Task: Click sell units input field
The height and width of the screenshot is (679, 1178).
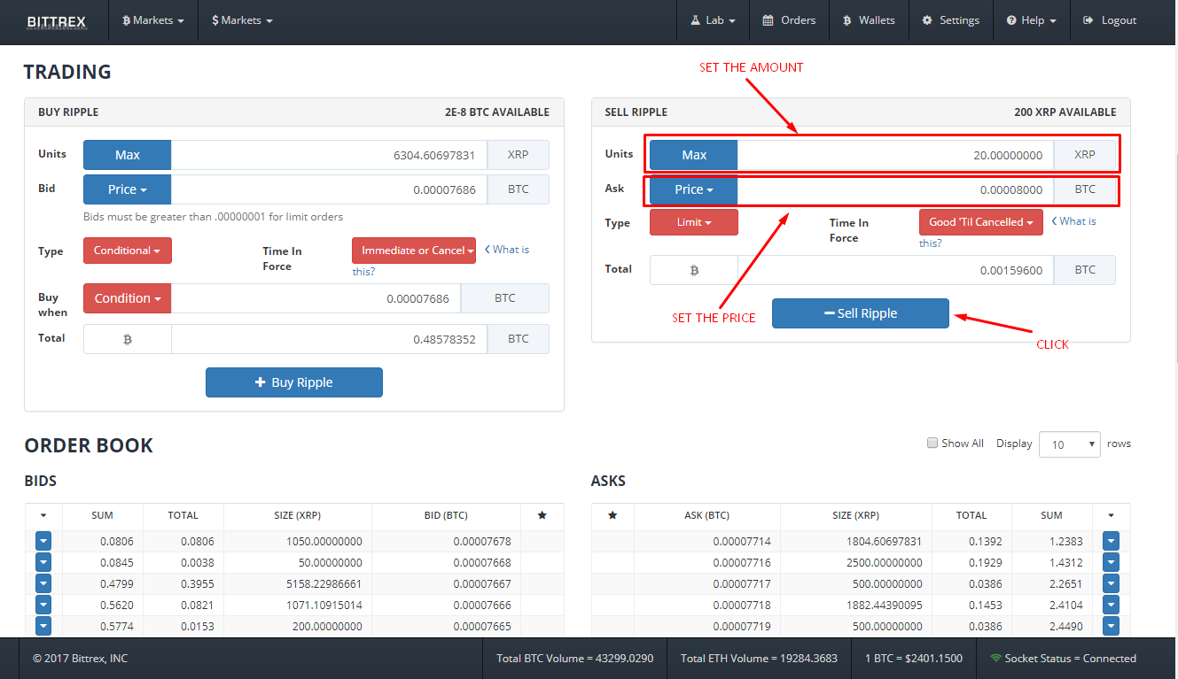Action: (x=895, y=155)
